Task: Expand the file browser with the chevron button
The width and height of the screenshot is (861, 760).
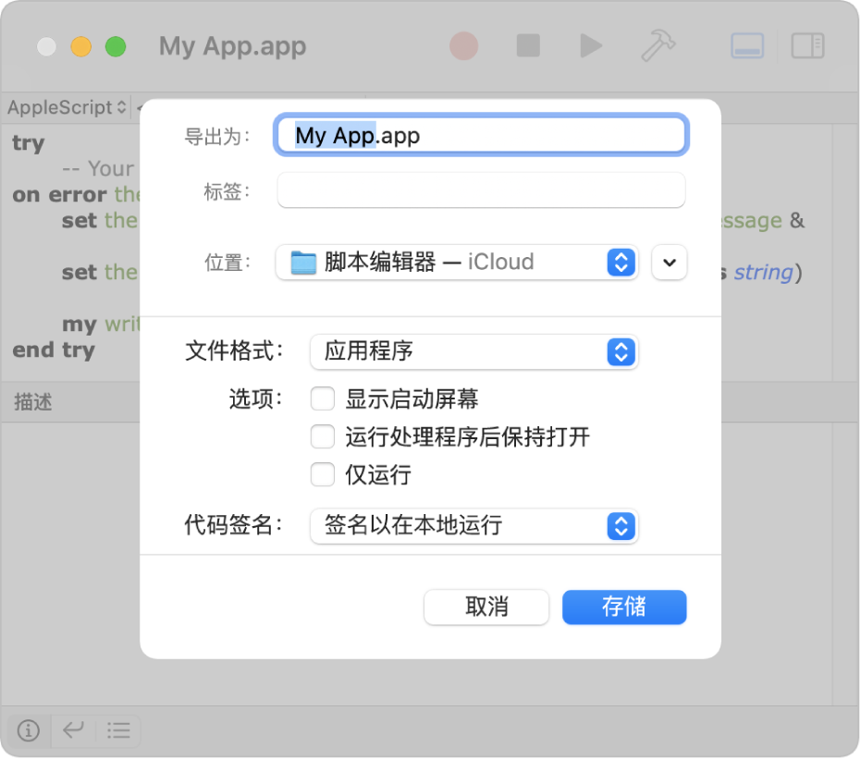Action: coord(669,262)
